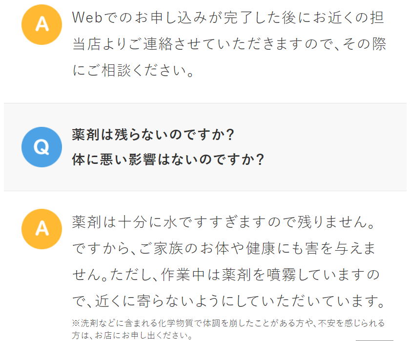411x341 pixels.
Task: Click the question line 体に悪い影響はないのですか?
Action: pos(168,160)
